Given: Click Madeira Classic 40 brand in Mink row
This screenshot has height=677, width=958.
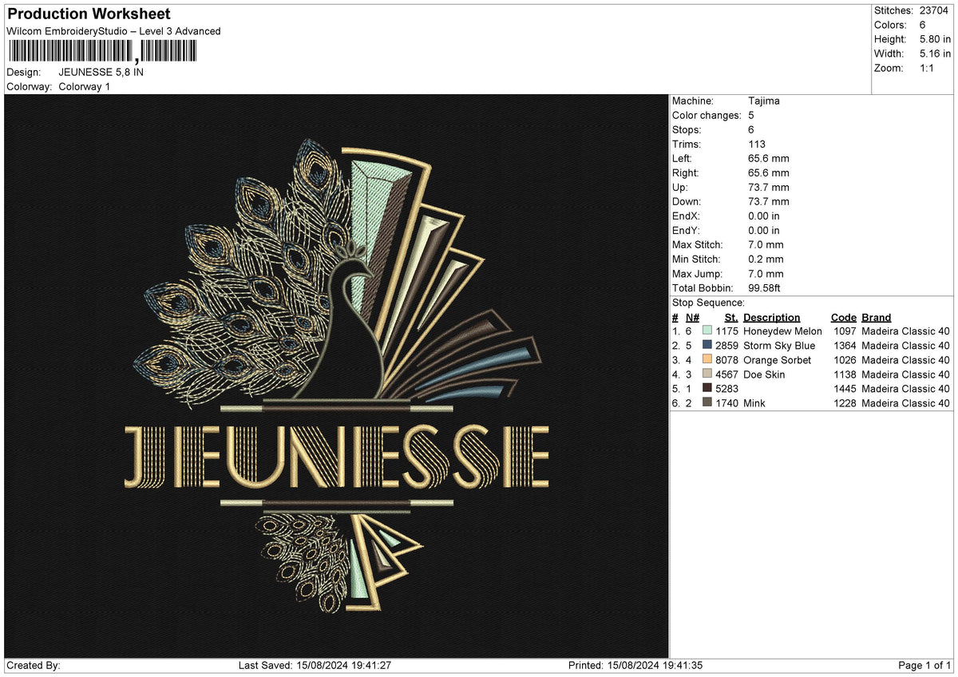Looking at the screenshot, I should click(x=906, y=402).
